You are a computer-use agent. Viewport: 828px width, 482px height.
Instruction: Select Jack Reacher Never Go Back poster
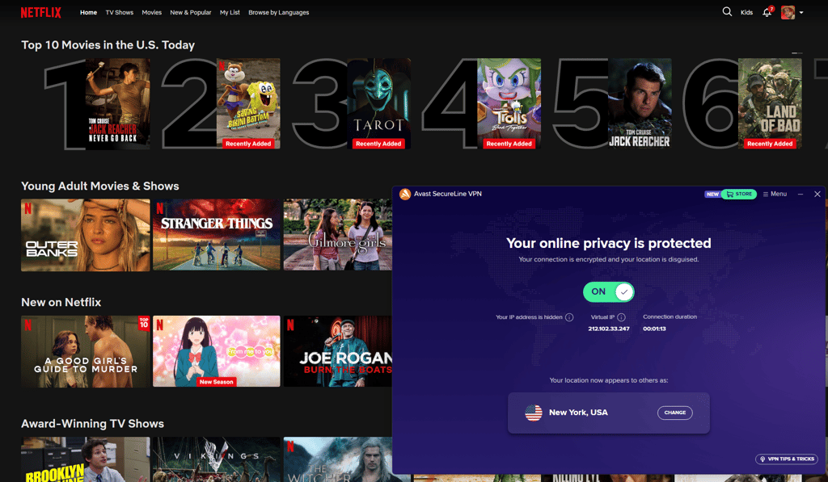point(118,104)
